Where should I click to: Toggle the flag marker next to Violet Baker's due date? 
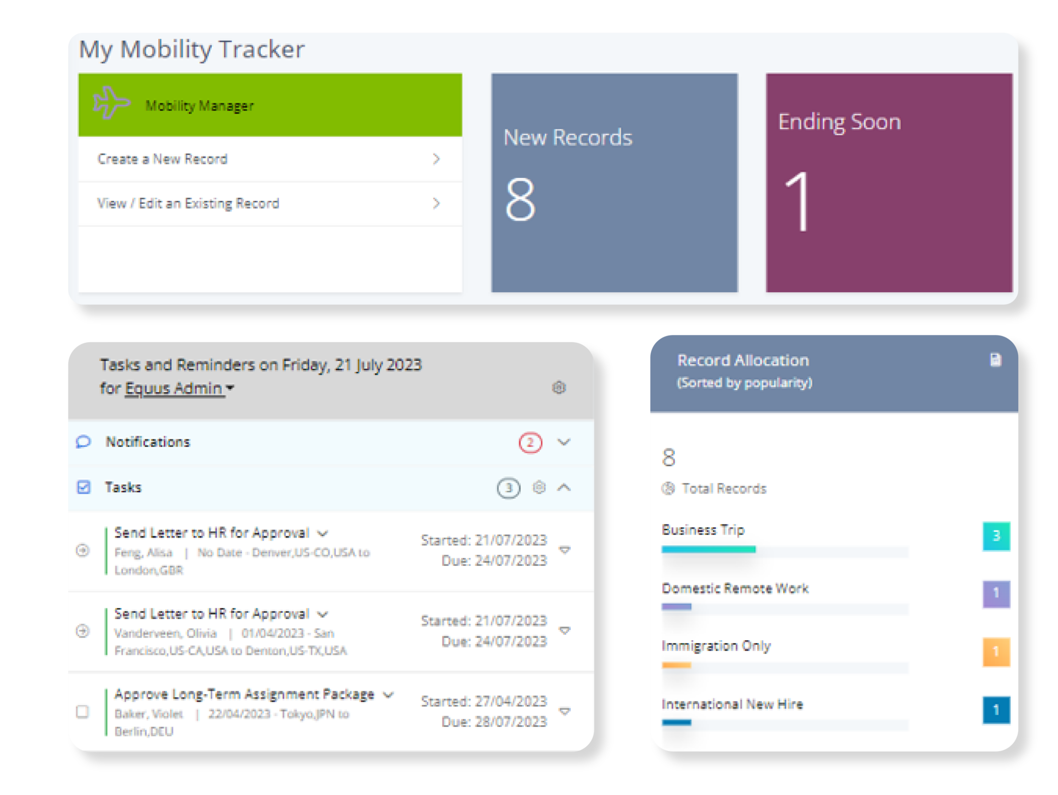(x=565, y=711)
